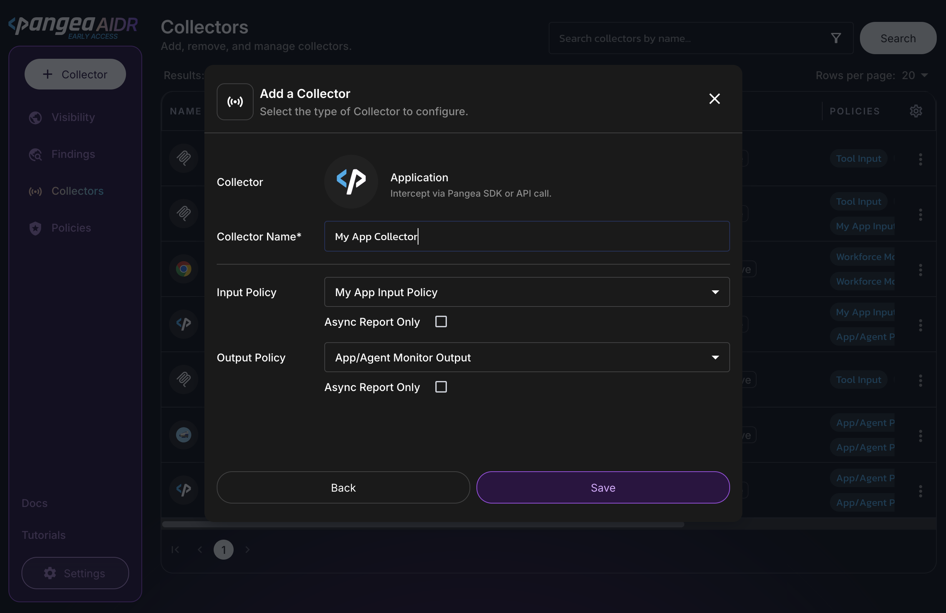Viewport: 946px width, 613px height.
Task: Click the Application collector Pangea logo icon
Action: point(350,182)
